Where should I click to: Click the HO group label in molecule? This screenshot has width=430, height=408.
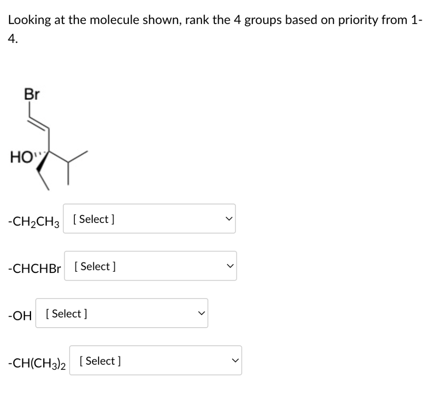[21, 158]
